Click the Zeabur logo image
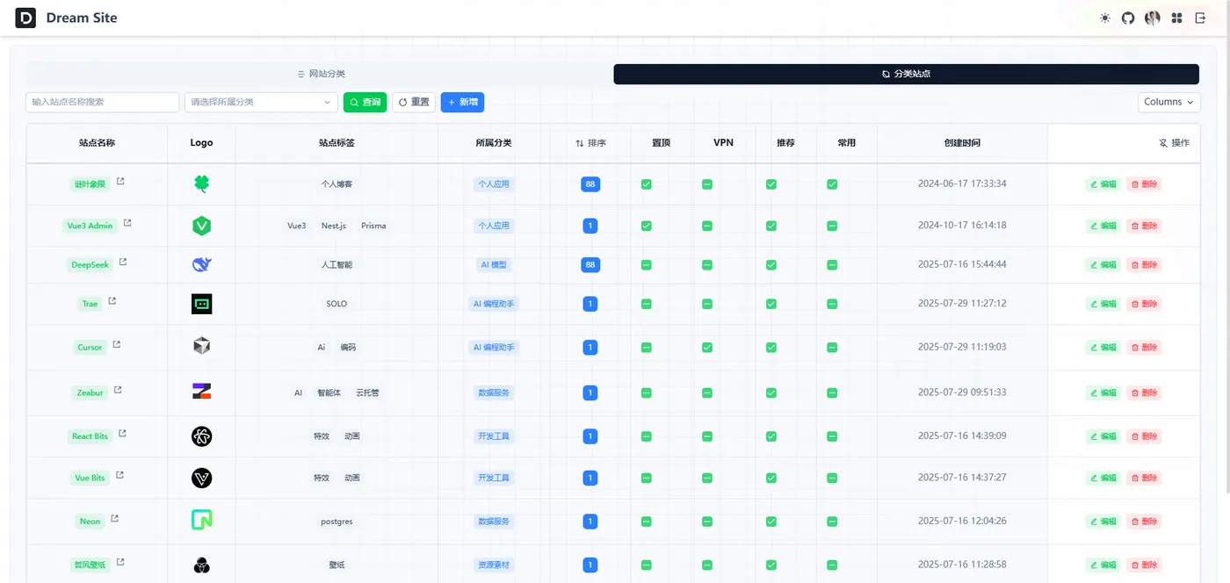 tap(201, 392)
